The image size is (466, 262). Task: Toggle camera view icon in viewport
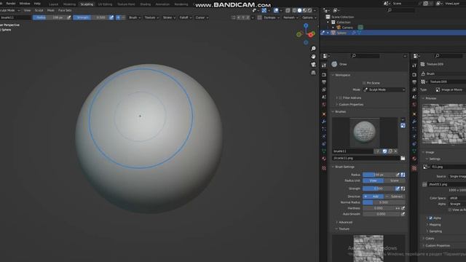pos(313,65)
